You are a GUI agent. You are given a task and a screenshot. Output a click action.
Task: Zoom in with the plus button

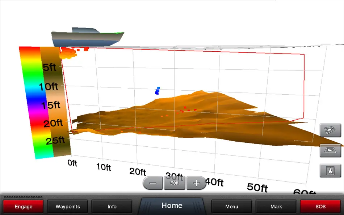click(x=196, y=183)
